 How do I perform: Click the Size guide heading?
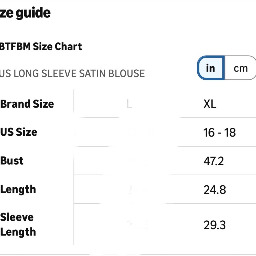pos(25,13)
